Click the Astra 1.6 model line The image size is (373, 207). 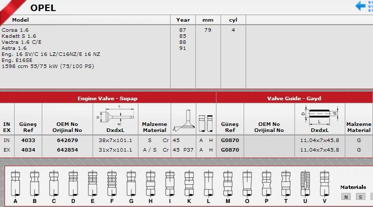click(14, 48)
